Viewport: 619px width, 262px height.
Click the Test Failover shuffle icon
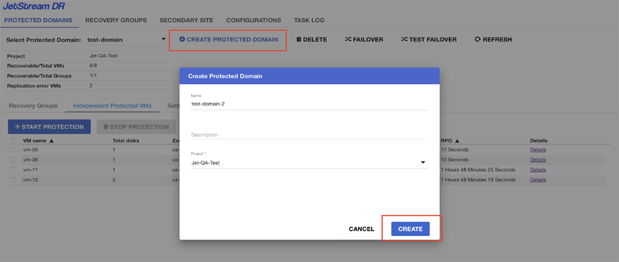click(404, 40)
